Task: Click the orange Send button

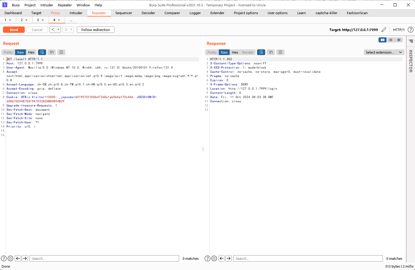Action: pyautogui.click(x=14, y=30)
